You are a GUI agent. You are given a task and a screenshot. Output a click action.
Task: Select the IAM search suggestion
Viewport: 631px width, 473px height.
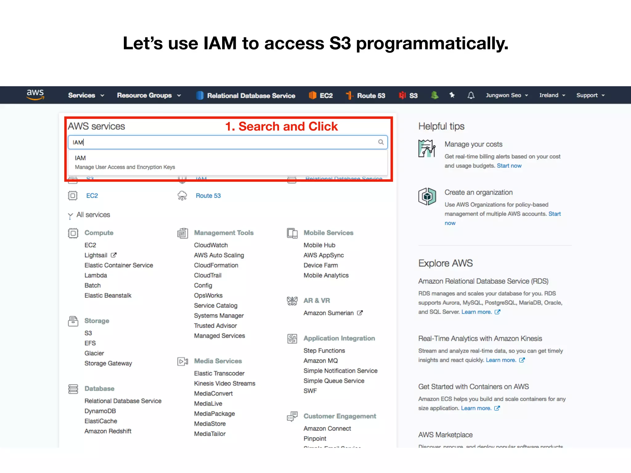[227, 162]
